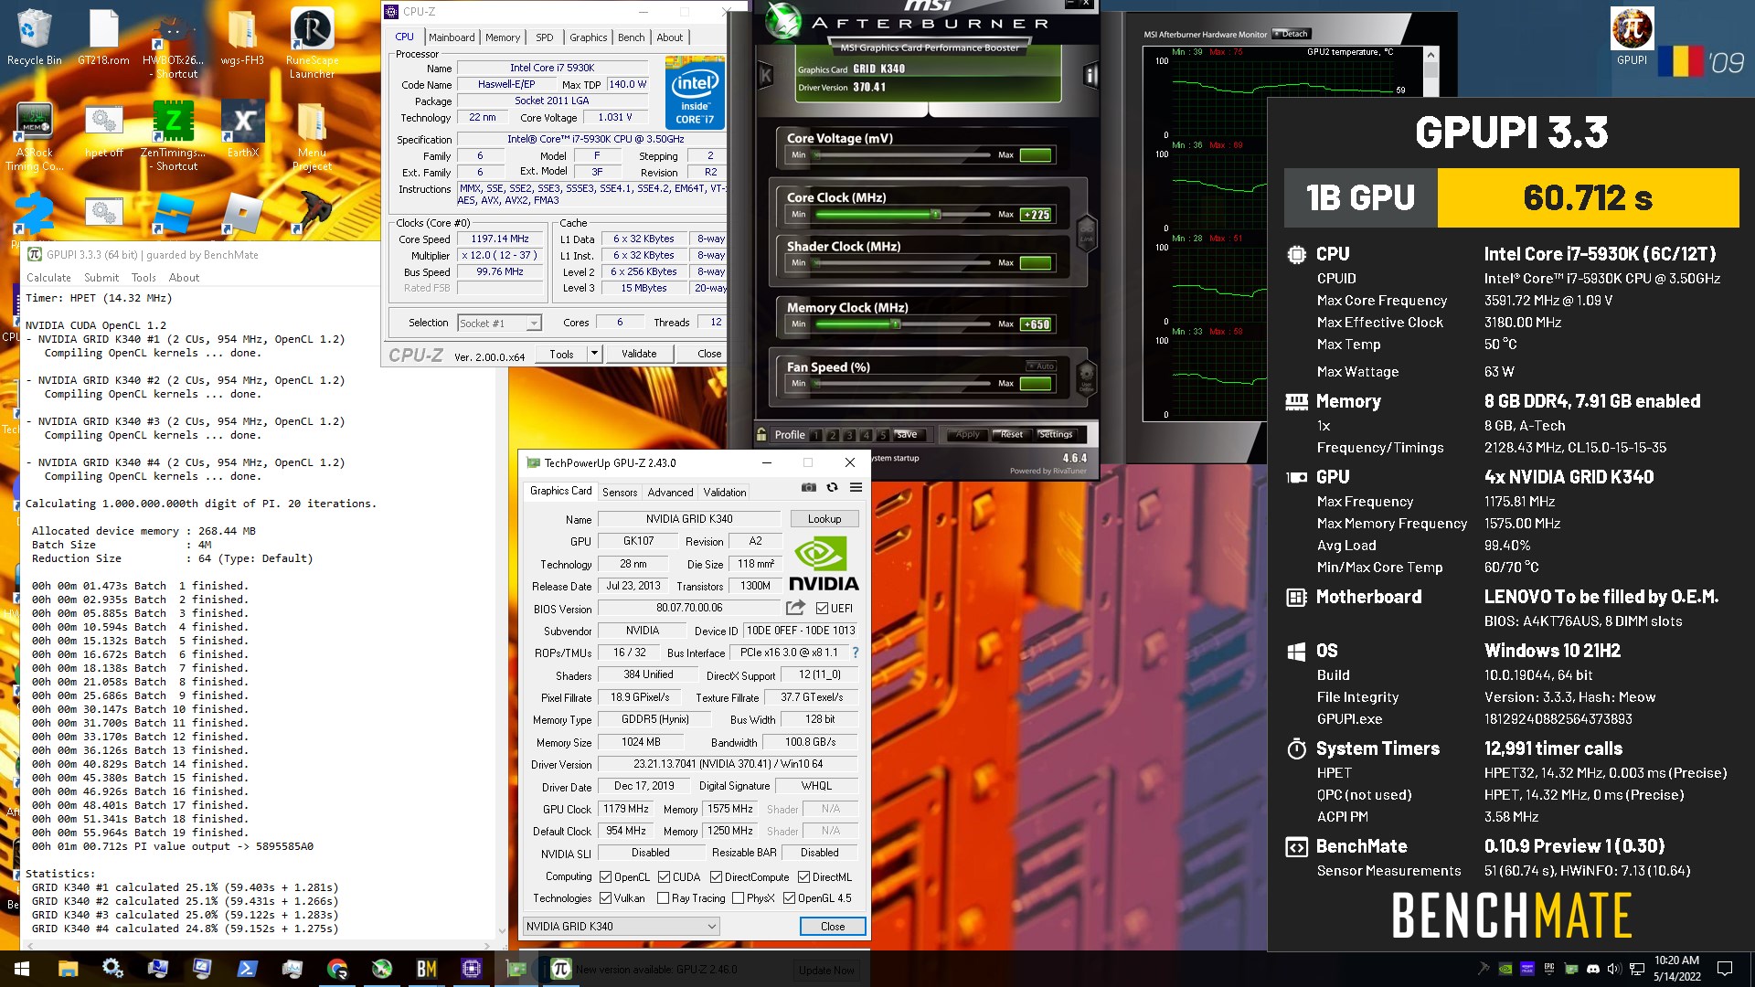Click the Afterburner profile lock icon
Image resolution: width=1755 pixels, height=987 pixels.
tap(761, 434)
